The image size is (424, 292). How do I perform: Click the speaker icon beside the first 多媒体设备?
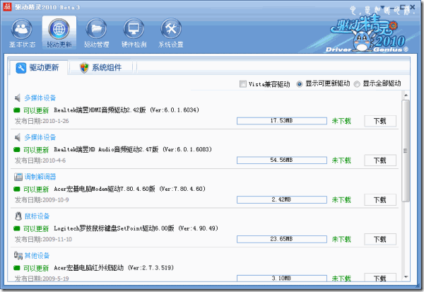(18, 98)
